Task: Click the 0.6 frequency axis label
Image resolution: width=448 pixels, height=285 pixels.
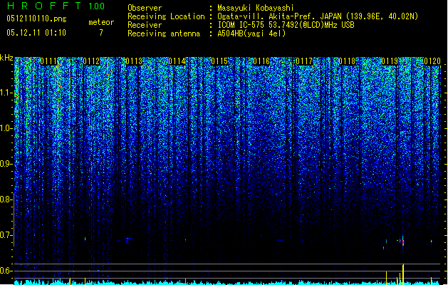Action: (x=6, y=271)
